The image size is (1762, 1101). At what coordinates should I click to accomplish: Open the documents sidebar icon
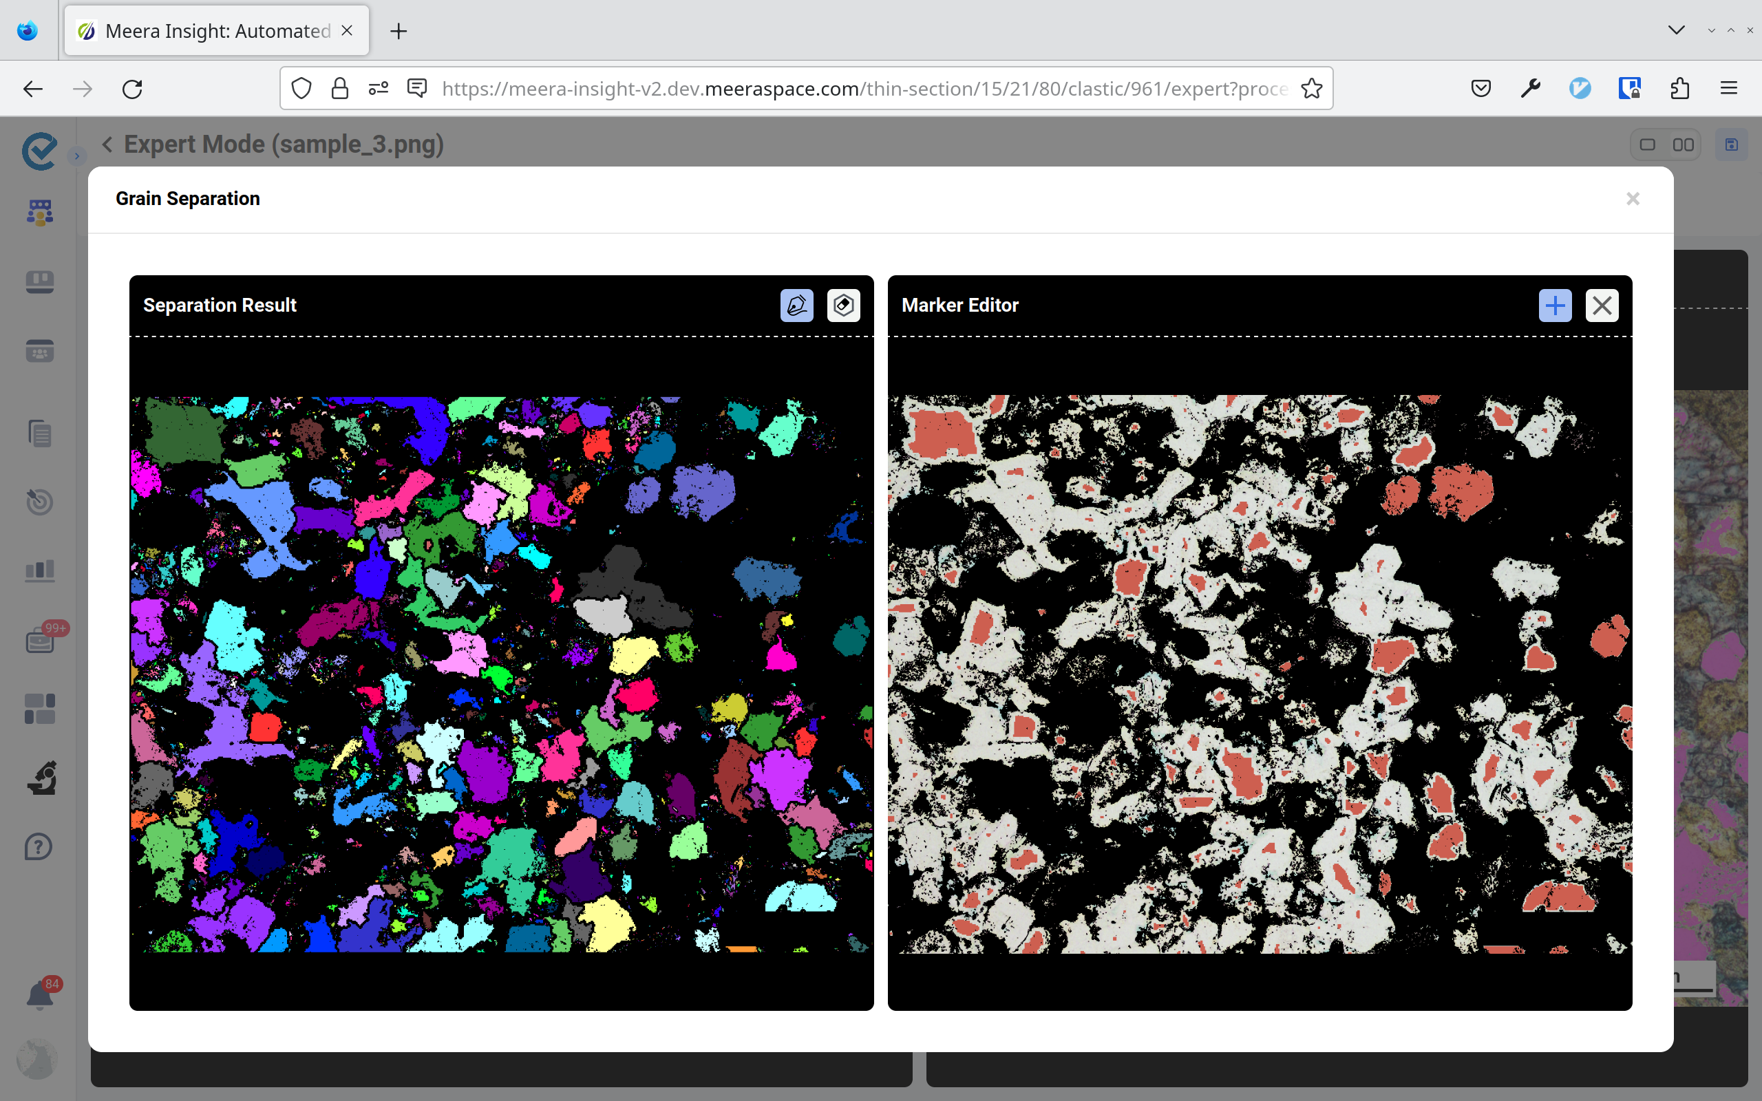pos(39,434)
